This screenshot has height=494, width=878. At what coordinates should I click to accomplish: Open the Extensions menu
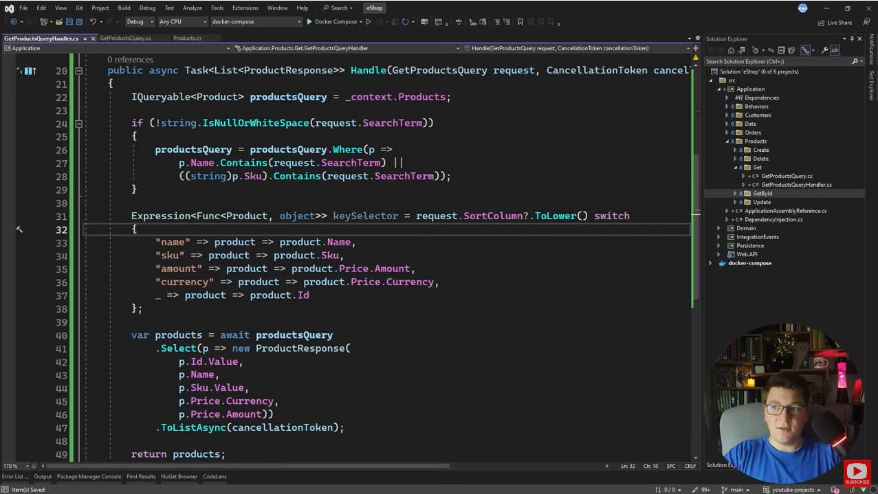point(245,8)
